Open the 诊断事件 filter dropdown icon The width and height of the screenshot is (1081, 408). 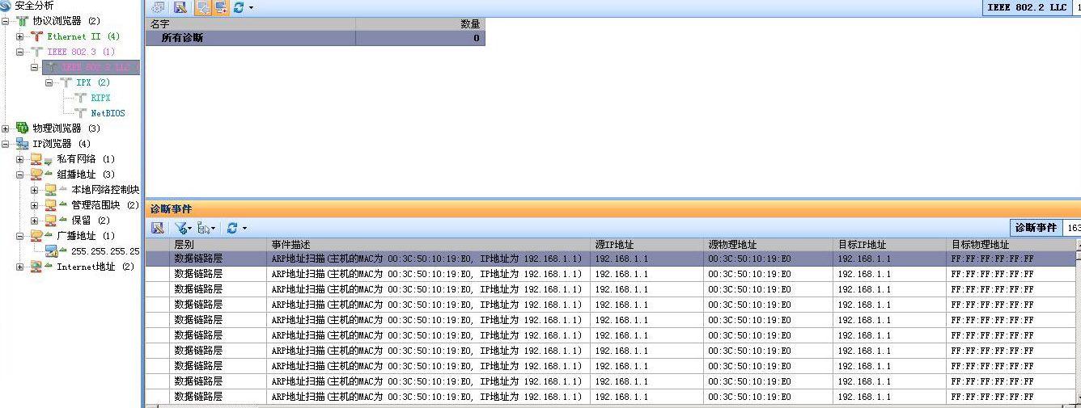[x=182, y=229]
